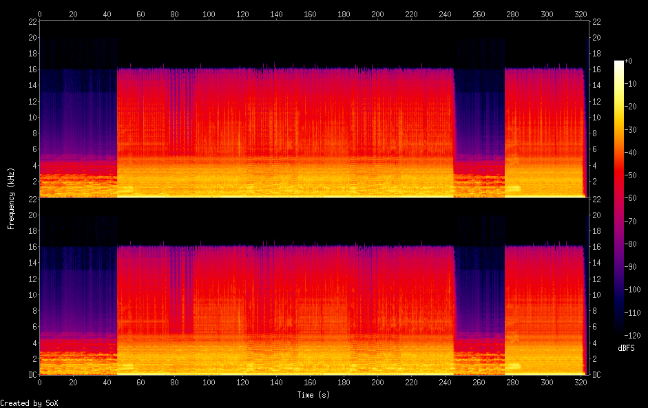Viewport: 648px width, 408px height.
Task: Click the '-50' color scale value
Action: 630,175
